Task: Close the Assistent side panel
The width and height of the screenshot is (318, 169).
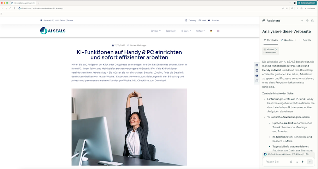Action: tap(306, 8)
